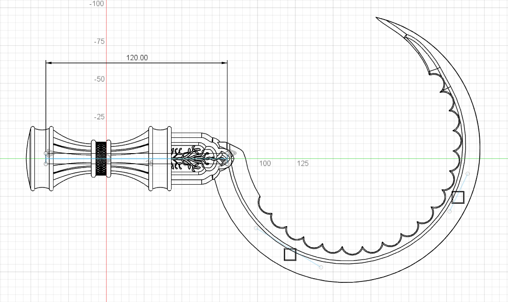Click the 100 axis label

point(265,164)
